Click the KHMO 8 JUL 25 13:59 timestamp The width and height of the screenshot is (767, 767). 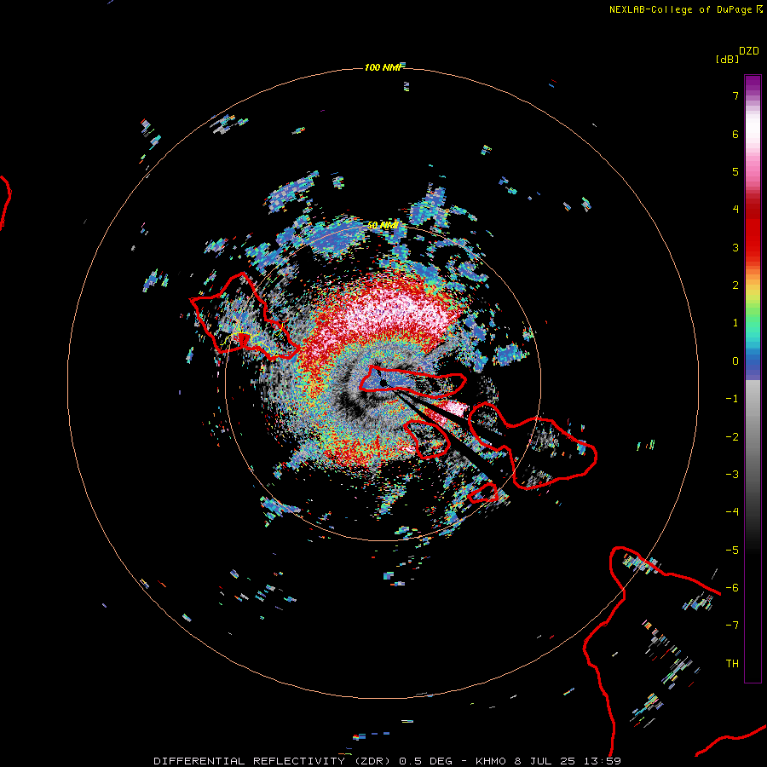(548, 761)
